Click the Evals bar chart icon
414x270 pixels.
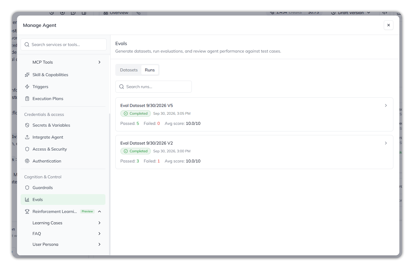pyautogui.click(x=27, y=200)
